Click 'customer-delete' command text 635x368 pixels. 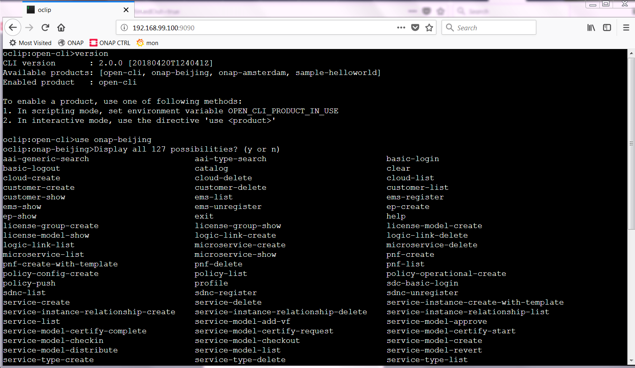[x=231, y=187]
